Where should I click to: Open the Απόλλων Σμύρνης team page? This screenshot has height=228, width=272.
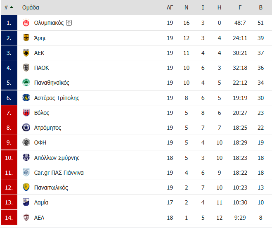tap(57, 158)
